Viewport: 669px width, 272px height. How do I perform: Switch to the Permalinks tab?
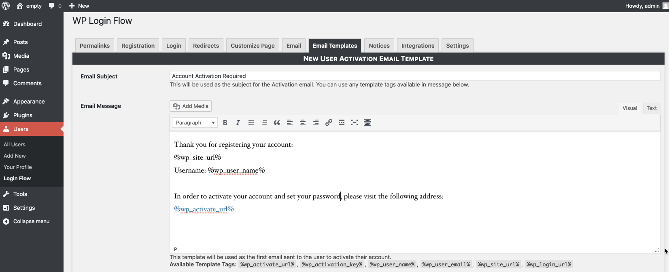pos(95,46)
